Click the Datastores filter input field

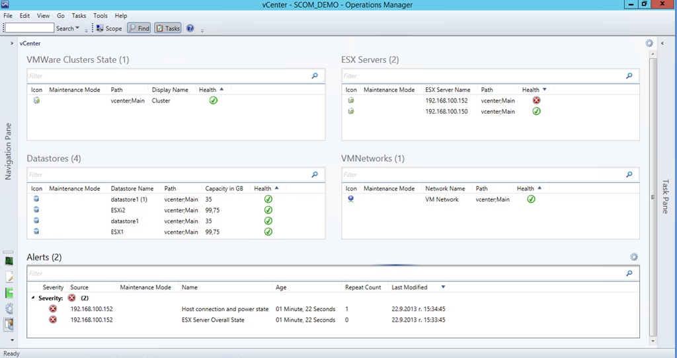click(165, 175)
